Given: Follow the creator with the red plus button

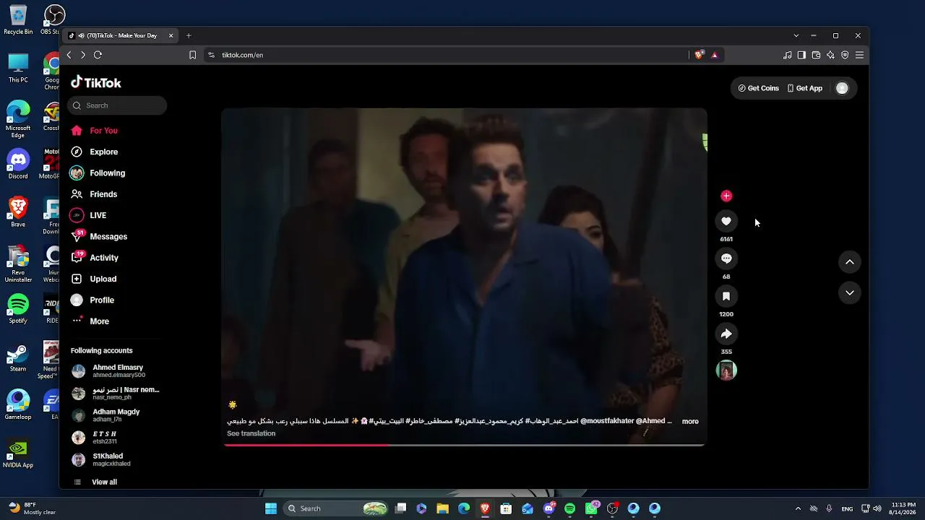Looking at the screenshot, I should [x=726, y=196].
